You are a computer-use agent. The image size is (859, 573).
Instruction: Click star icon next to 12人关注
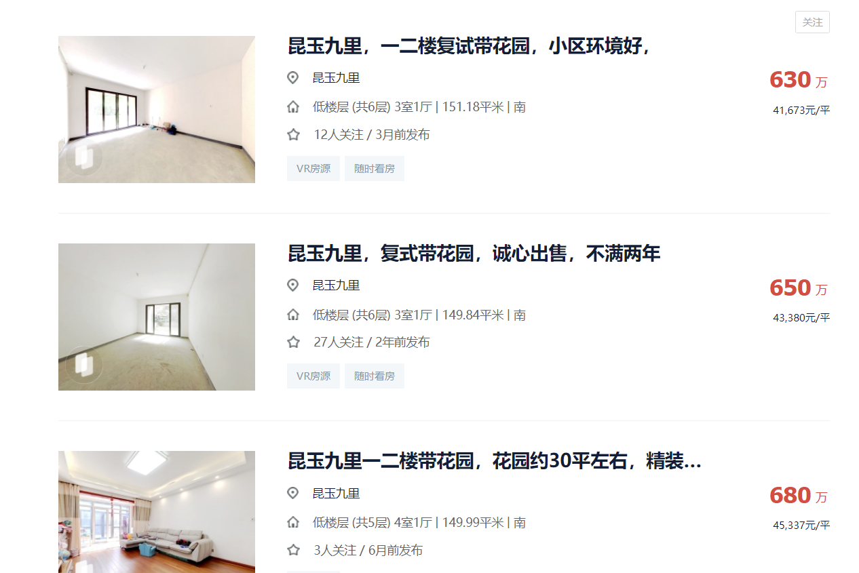point(293,134)
